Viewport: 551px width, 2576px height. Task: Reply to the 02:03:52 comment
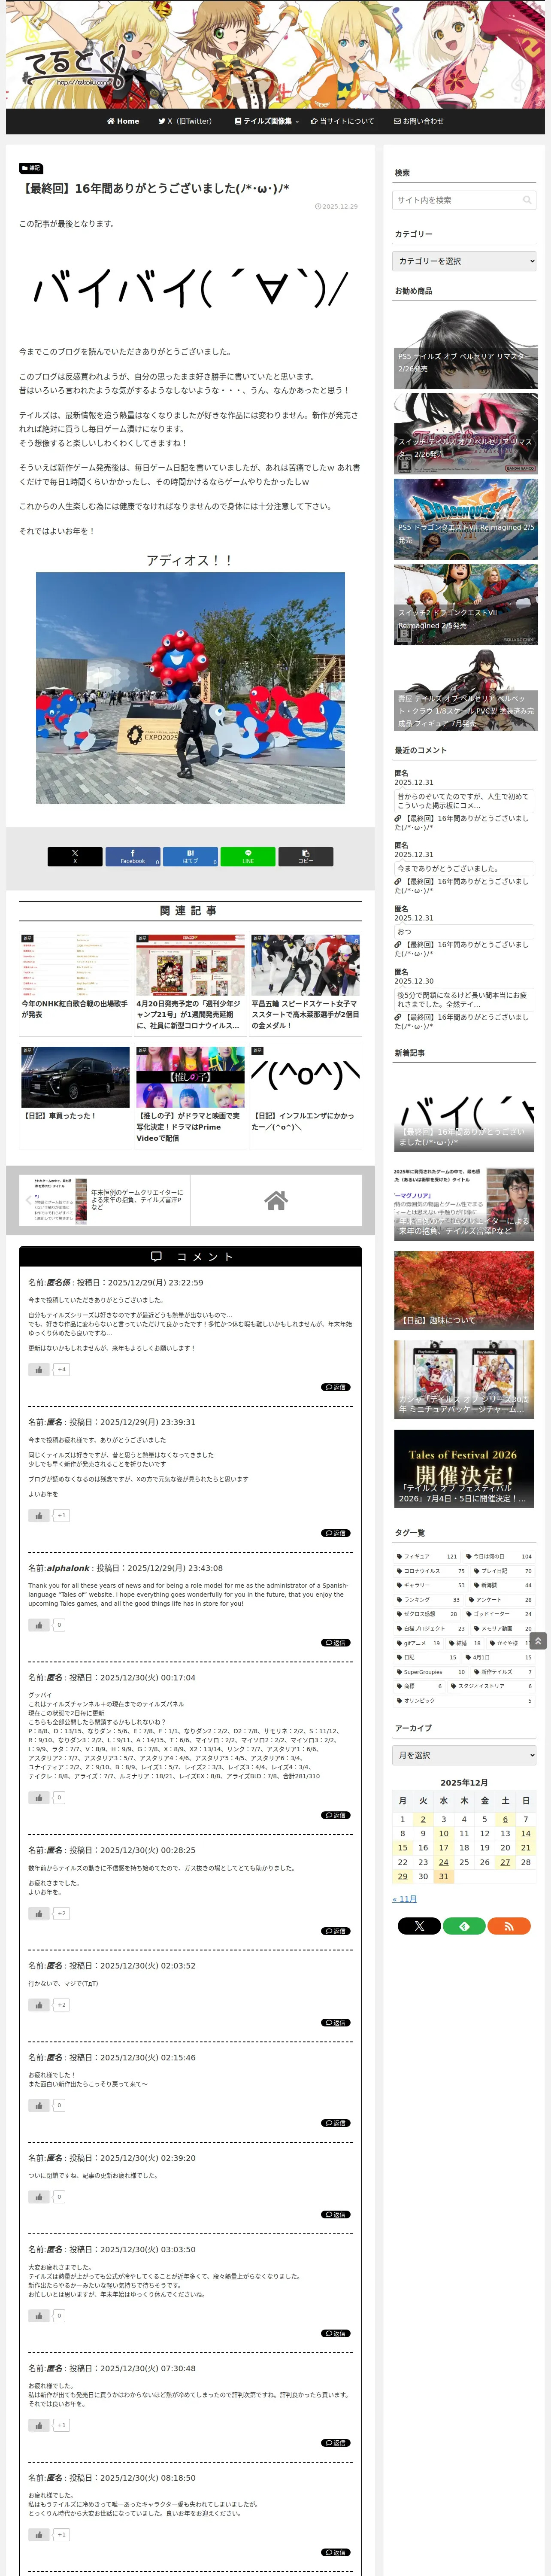(x=335, y=2022)
